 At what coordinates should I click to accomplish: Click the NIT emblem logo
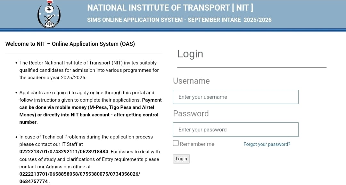coord(49,15)
